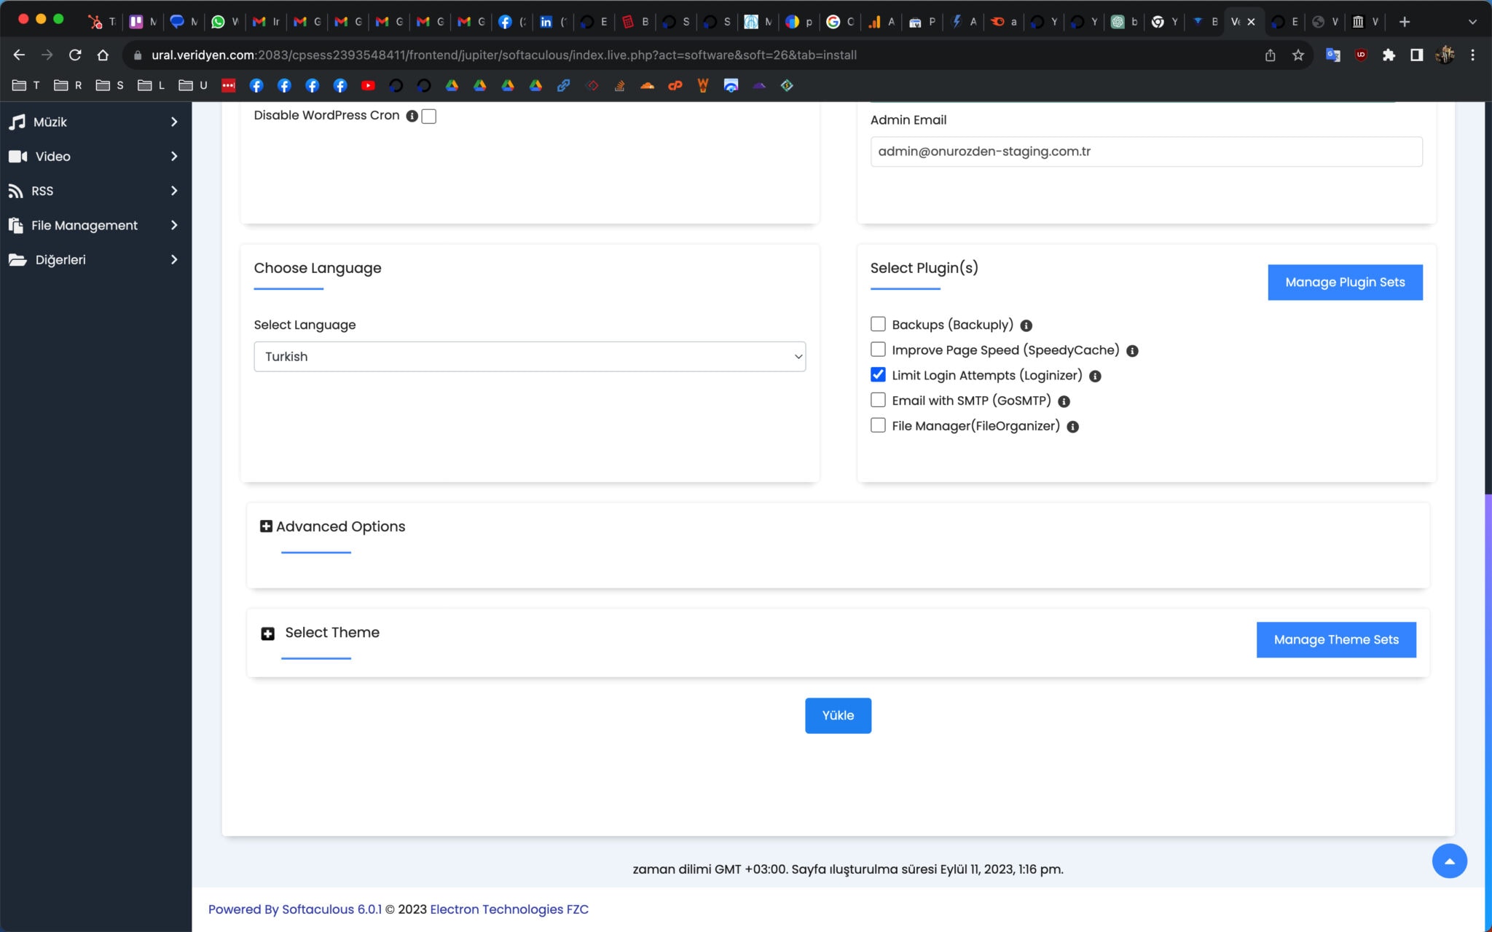Viewport: 1492px width, 932px height.
Task: Go back with the browser back arrow
Action: click(x=20, y=55)
